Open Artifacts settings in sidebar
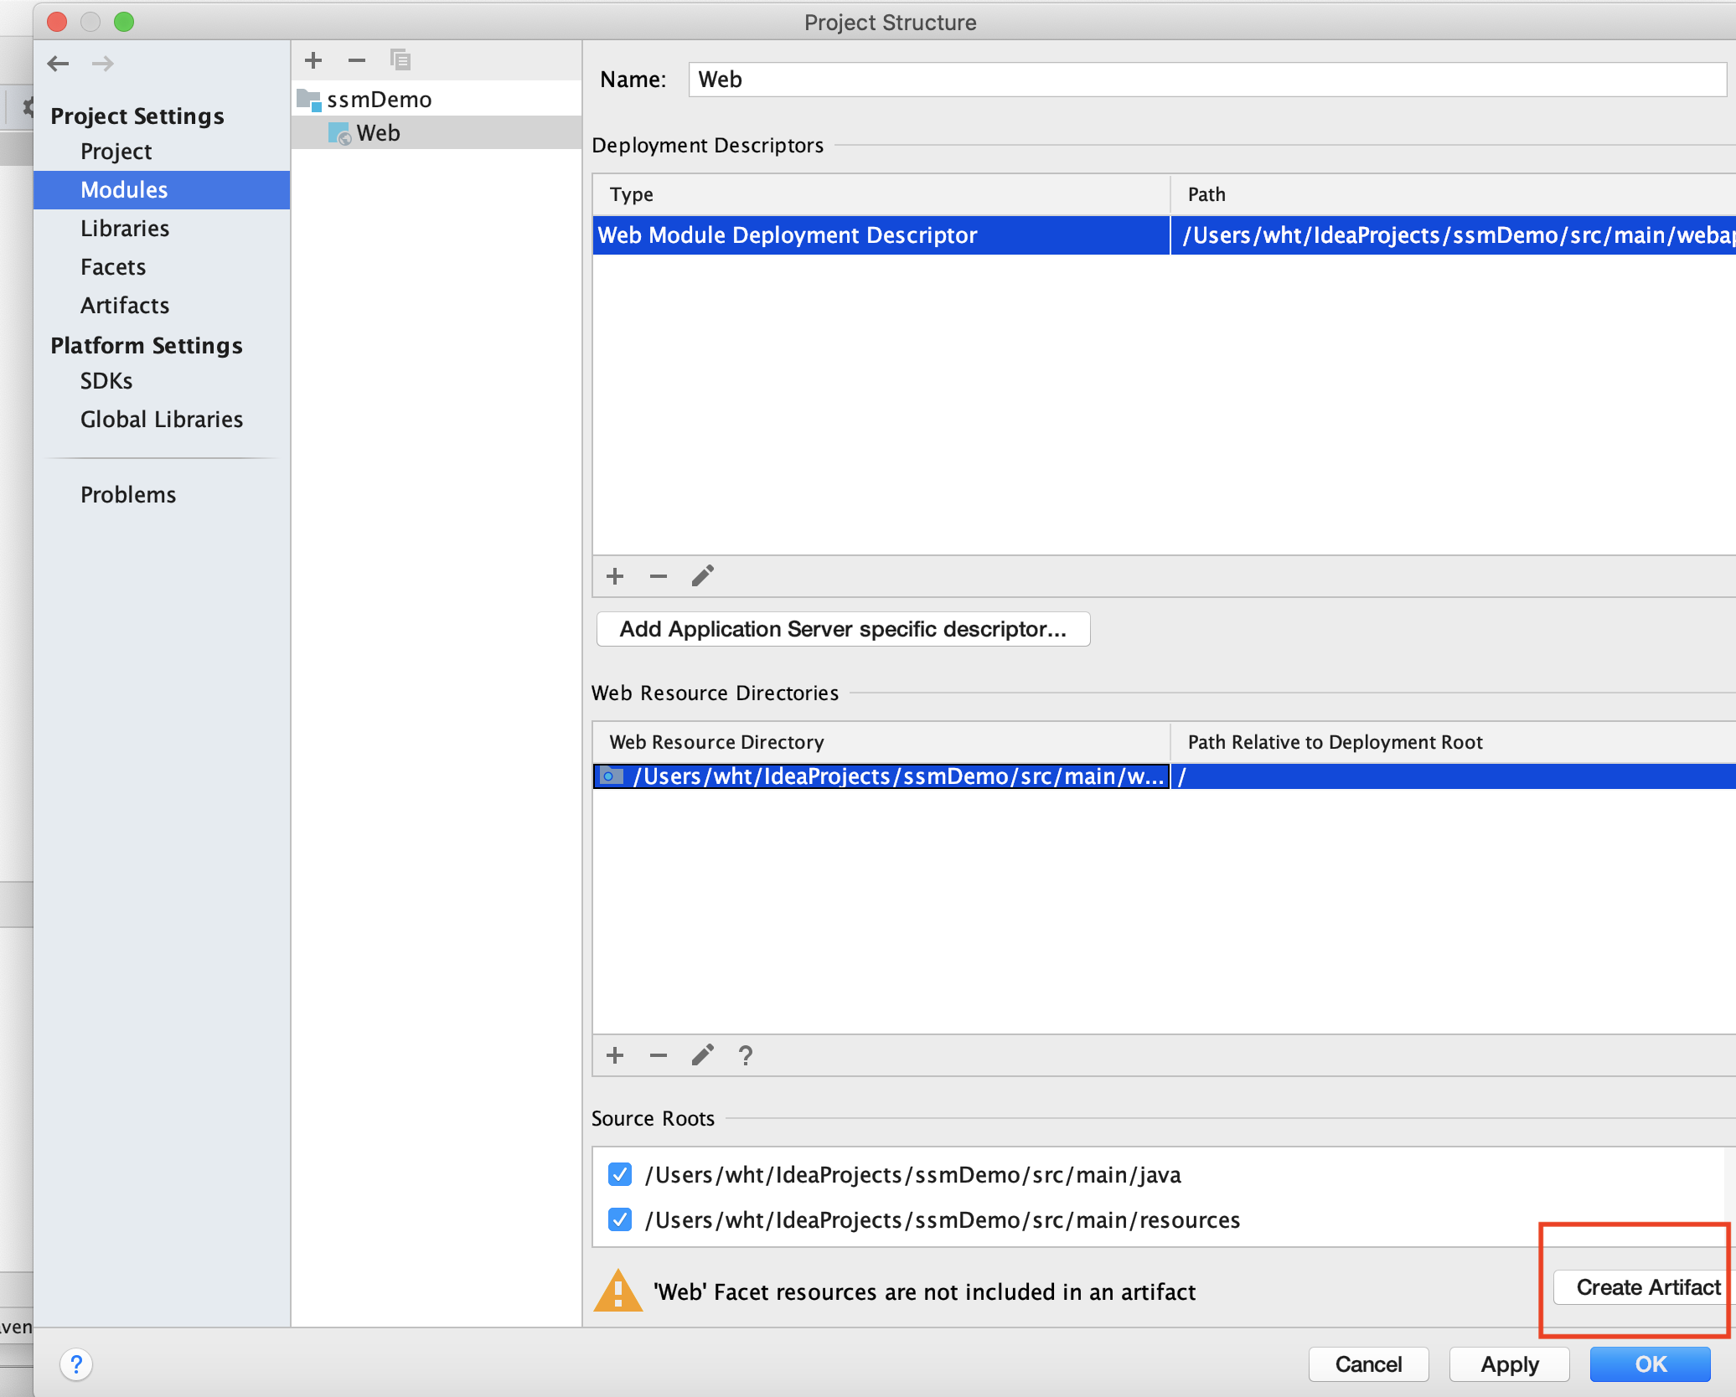Screen dimensions: 1736x1397 [125, 306]
